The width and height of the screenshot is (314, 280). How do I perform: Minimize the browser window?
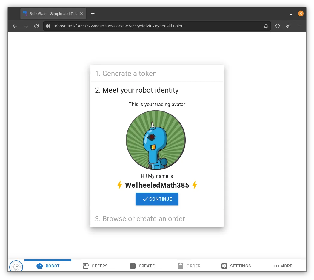coord(291,14)
